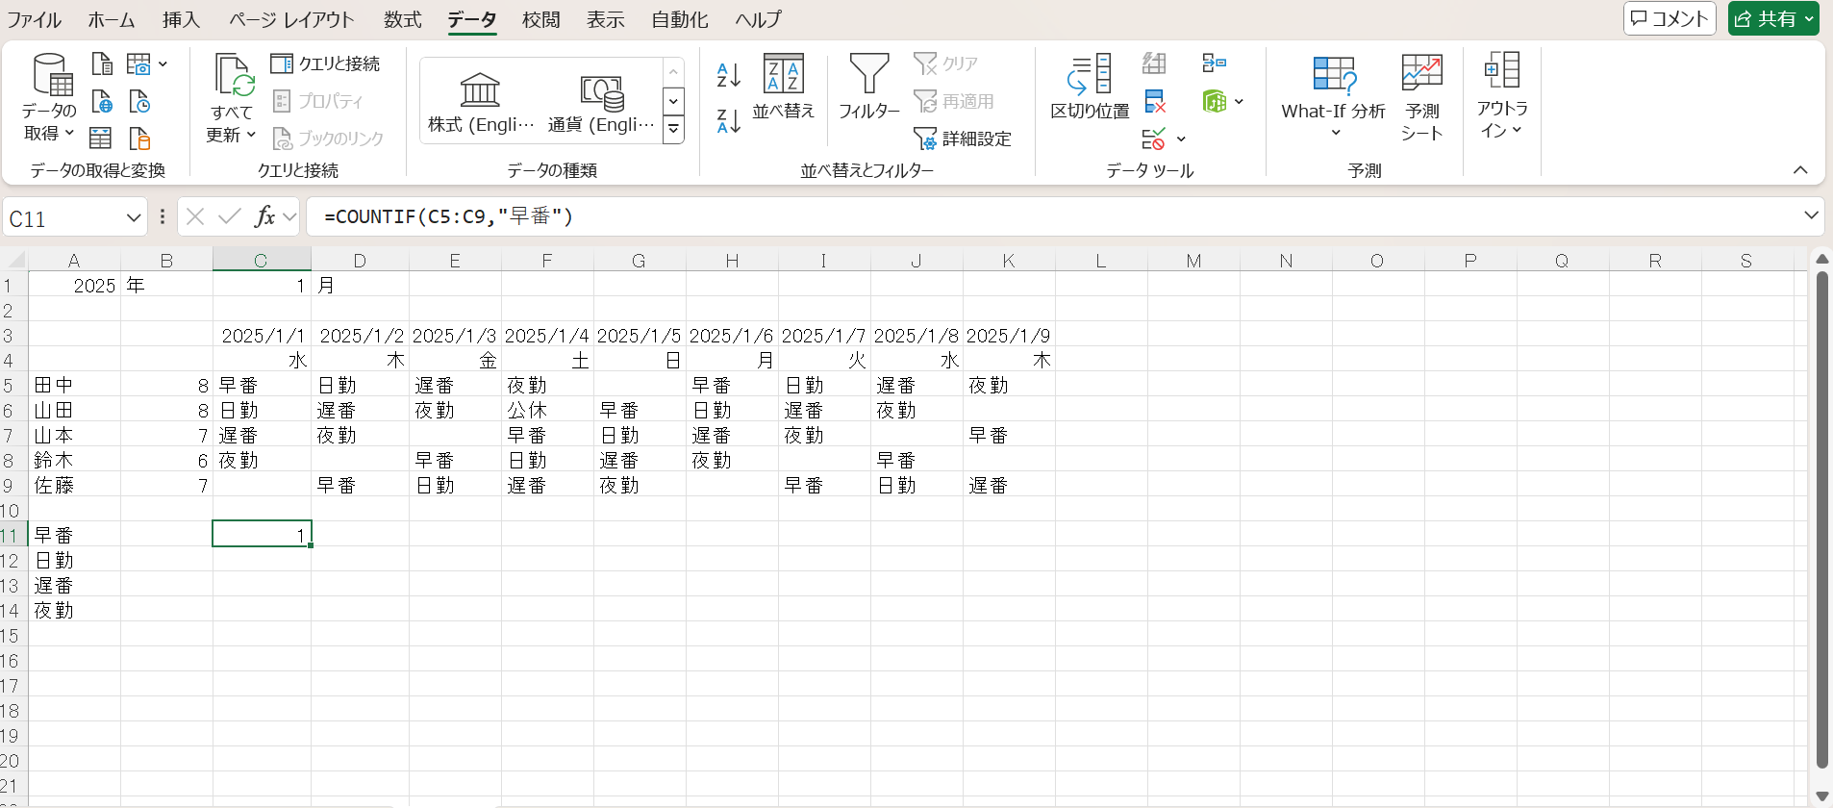Open the What-If 分析 menu

pos(1334,97)
